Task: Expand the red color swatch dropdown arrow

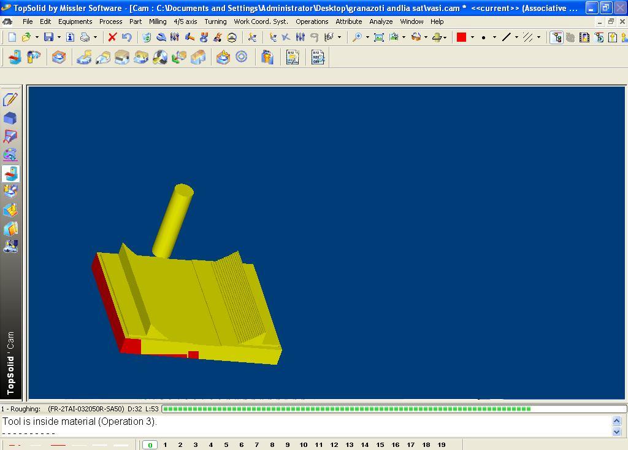Action: click(473, 37)
